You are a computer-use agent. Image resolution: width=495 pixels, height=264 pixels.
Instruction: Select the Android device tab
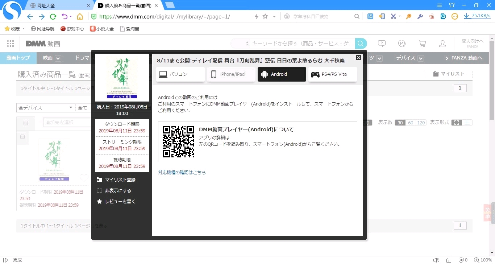coord(282,74)
